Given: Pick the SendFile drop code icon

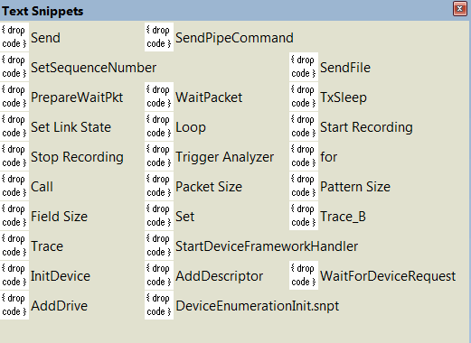Looking at the screenshot, I should click(x=304, y=67).
